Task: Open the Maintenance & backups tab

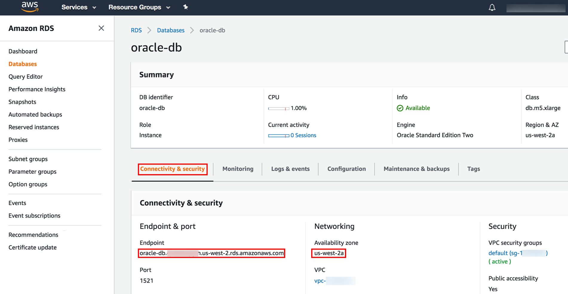Action: [416, 169]
